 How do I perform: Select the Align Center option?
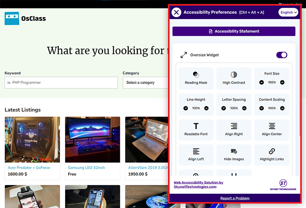click(x=272, y=130)
